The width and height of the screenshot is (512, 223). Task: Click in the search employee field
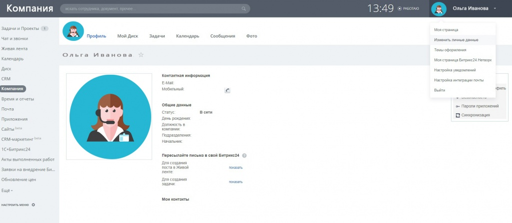[155, 8]
